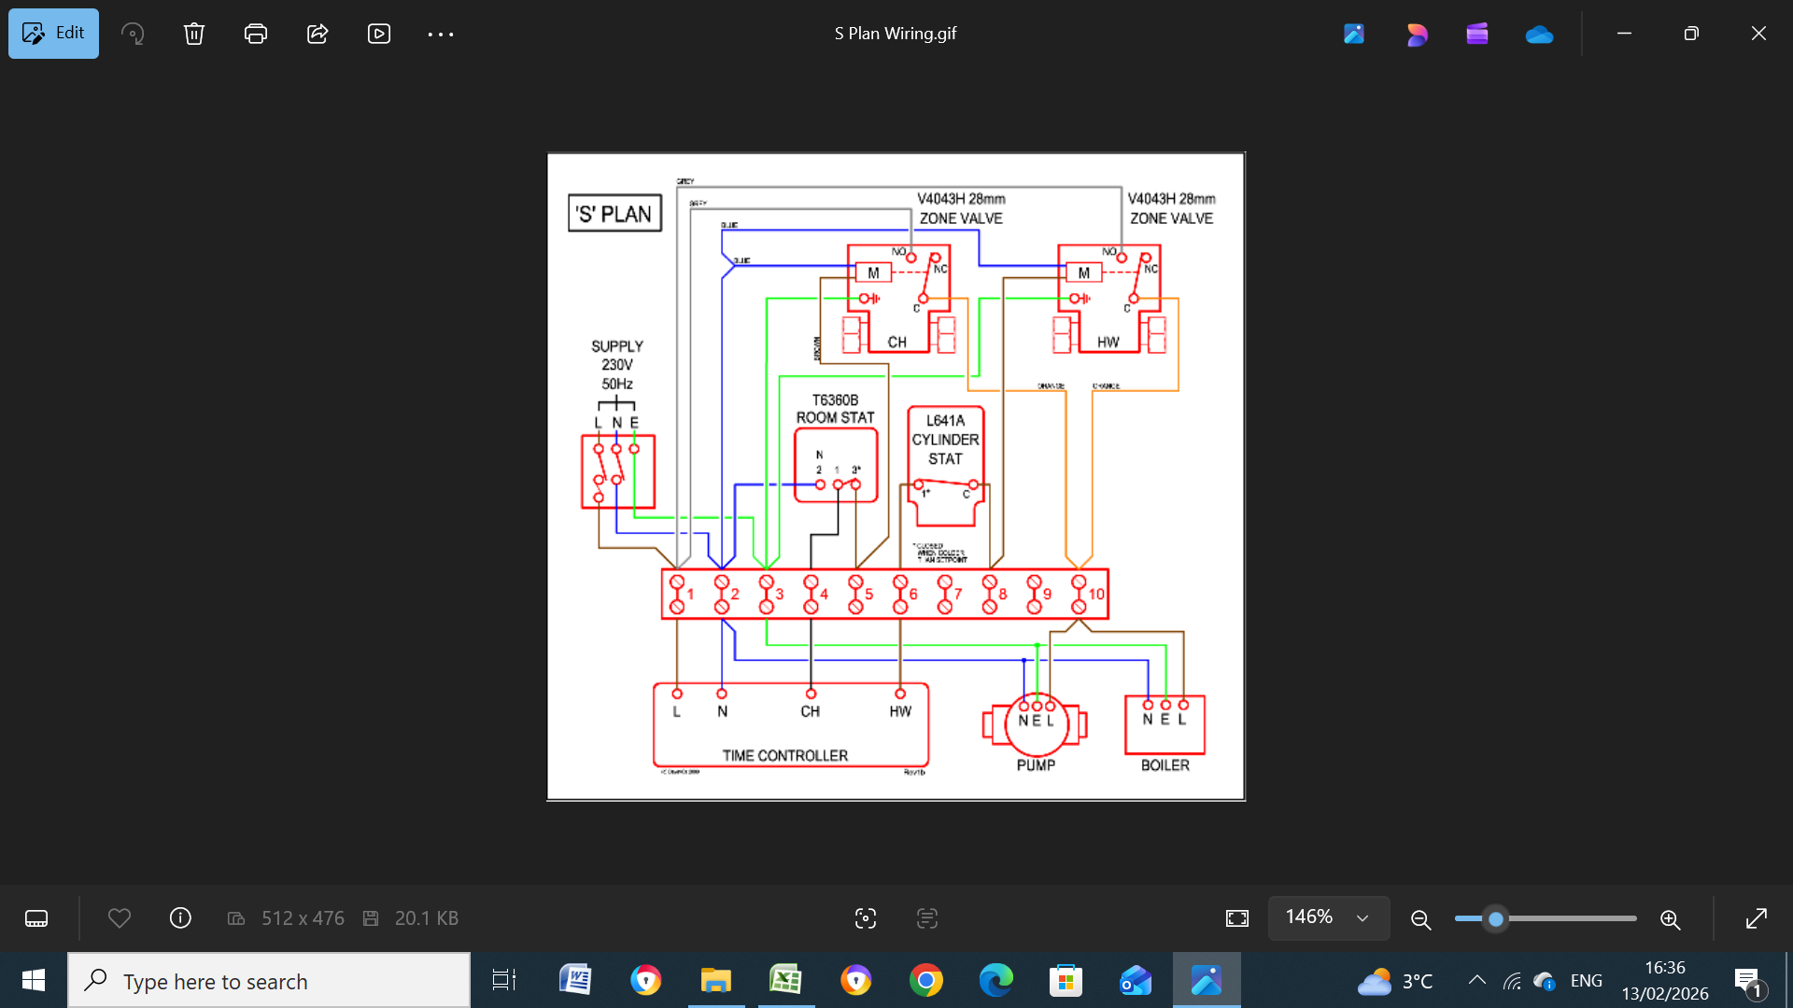
Task: Open the See more three-dots menu
Action: coord(441,34)
